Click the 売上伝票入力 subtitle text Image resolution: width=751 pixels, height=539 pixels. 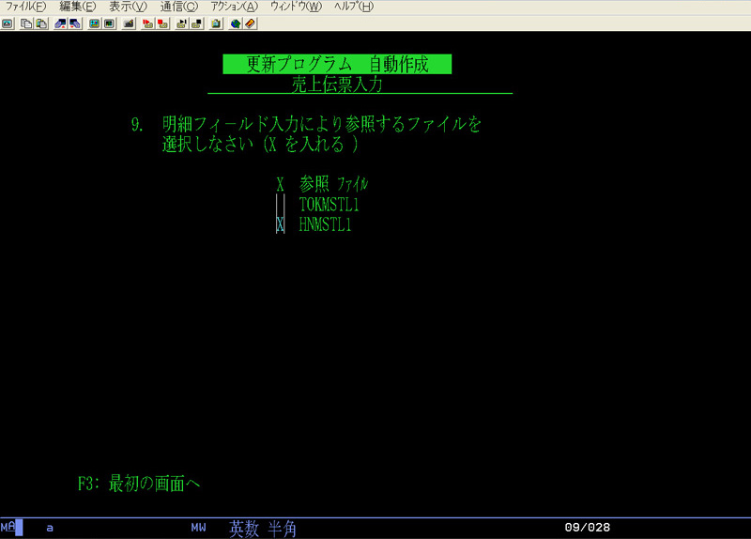(x=337, y=85)
